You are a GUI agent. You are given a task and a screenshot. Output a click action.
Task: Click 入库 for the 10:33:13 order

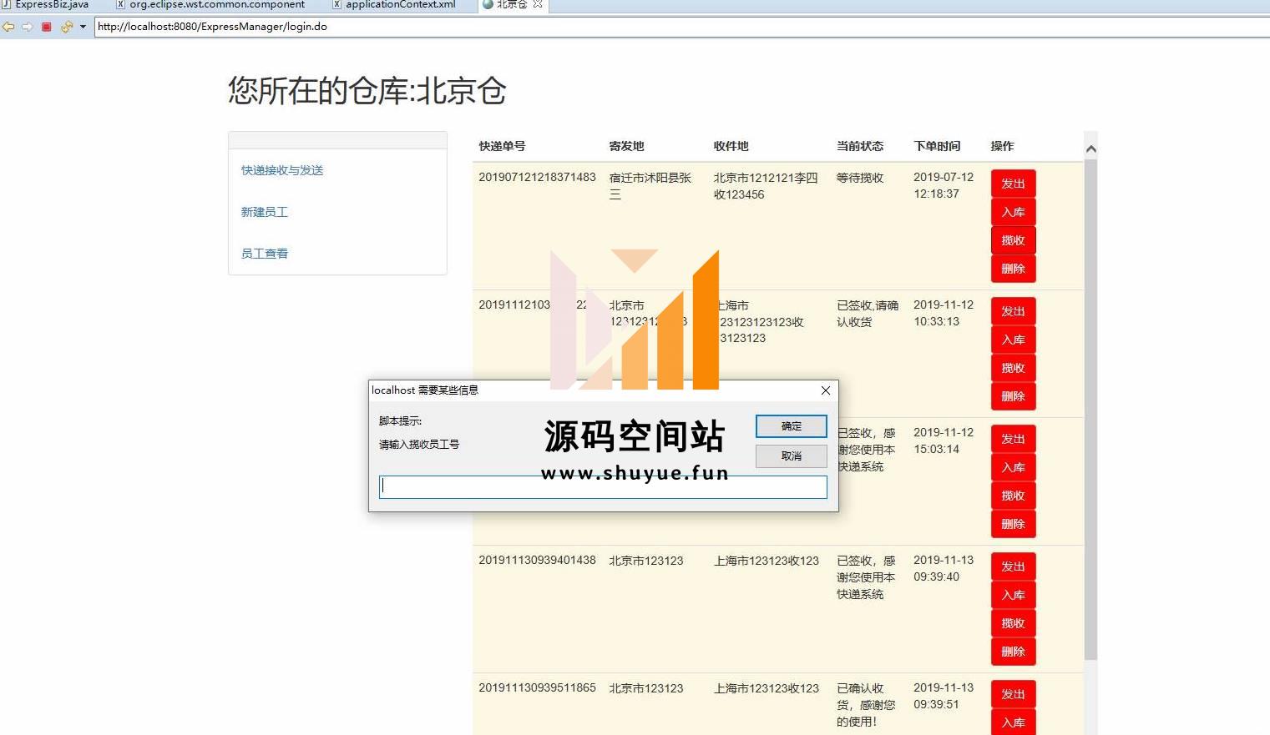click(1013, 340)
